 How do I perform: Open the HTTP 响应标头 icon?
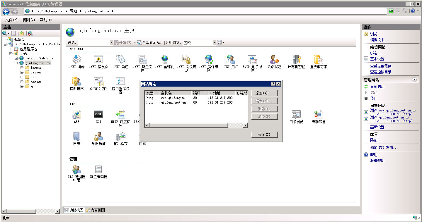click(x=120, y=118)
